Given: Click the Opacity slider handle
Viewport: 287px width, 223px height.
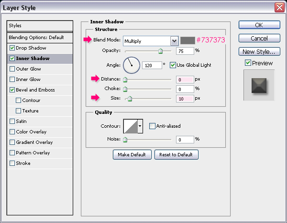Looking at the screenshot, I should [160, 51].
